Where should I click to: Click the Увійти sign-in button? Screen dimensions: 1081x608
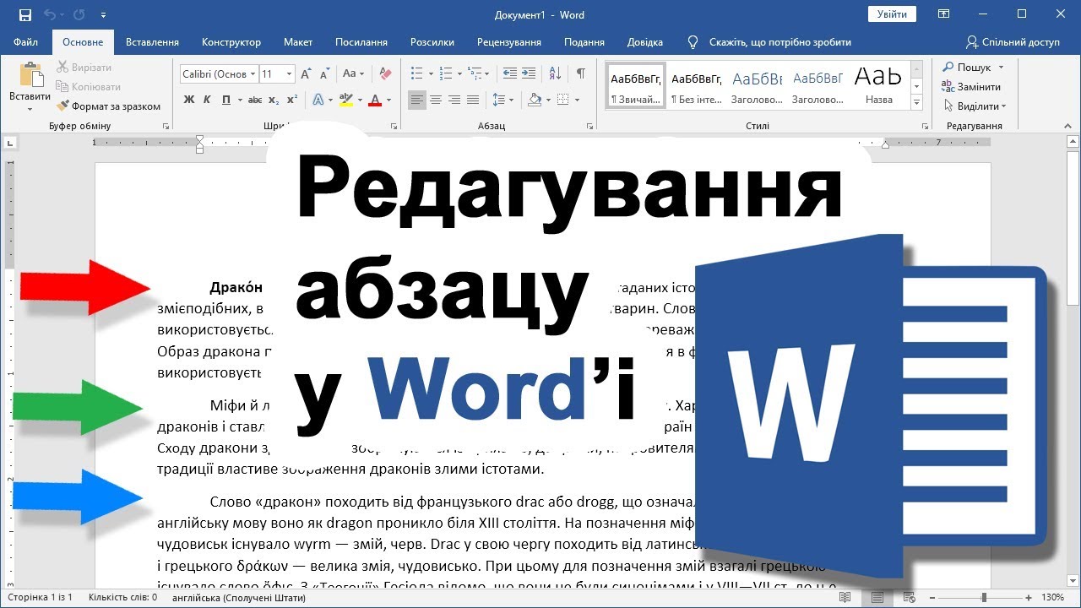[892, 14]
